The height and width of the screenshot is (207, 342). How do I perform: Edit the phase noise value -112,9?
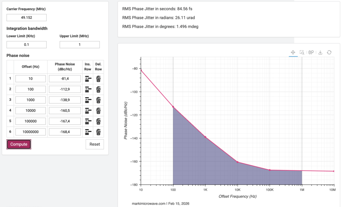pos(65,89)
